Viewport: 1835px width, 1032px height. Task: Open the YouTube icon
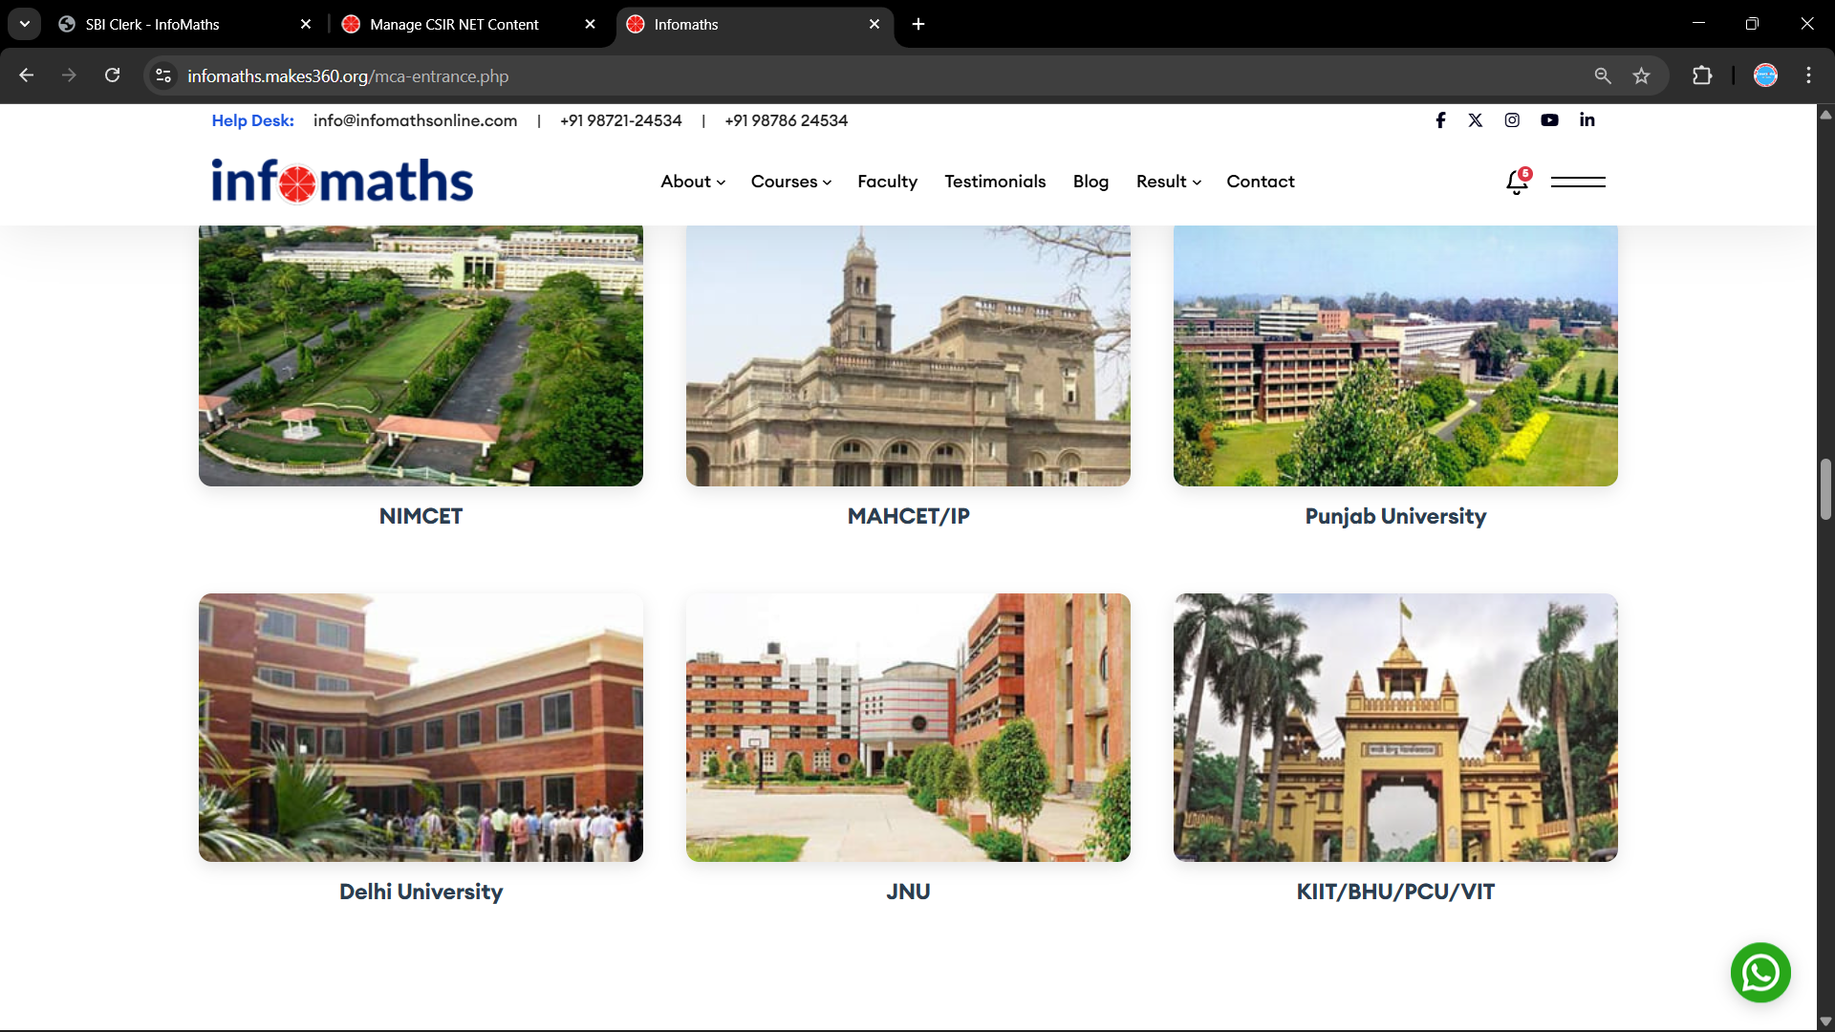[x=1549, y=120]
